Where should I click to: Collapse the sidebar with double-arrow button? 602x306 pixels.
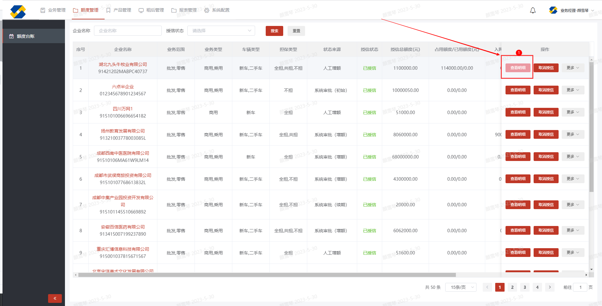click(55, 298)
